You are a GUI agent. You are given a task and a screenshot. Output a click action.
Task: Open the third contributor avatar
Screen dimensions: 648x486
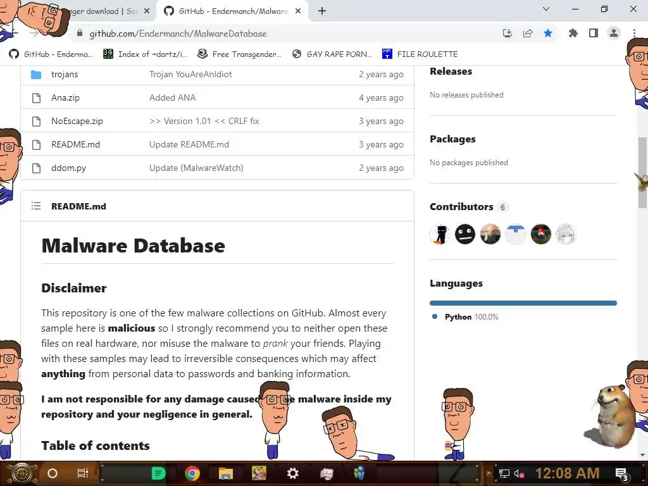tap(490, 234)
